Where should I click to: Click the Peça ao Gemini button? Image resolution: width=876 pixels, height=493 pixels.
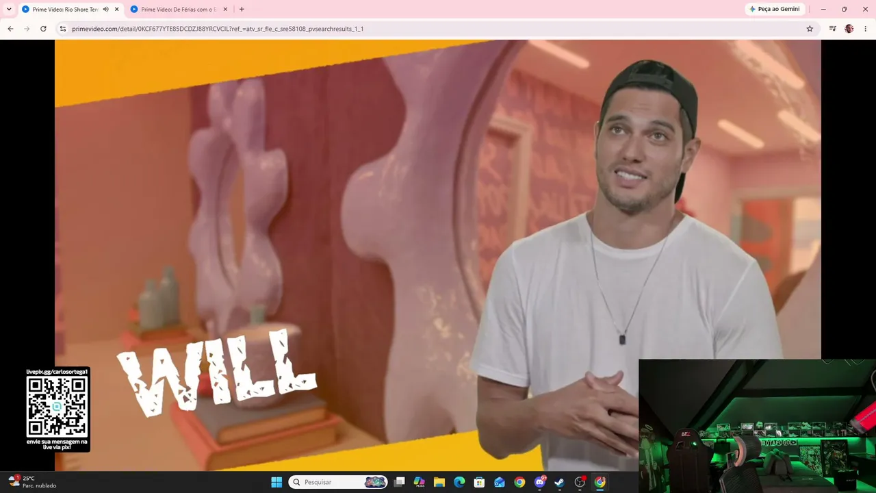(775, 9)
